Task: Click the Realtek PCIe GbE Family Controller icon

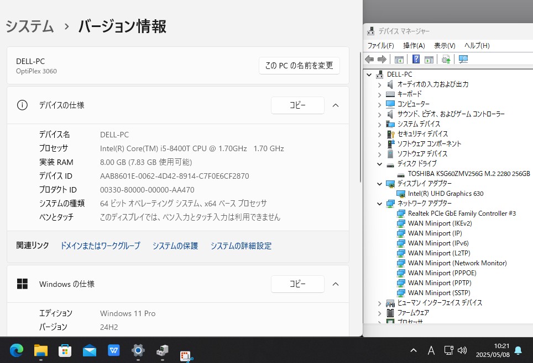Action: pos(401,213)
